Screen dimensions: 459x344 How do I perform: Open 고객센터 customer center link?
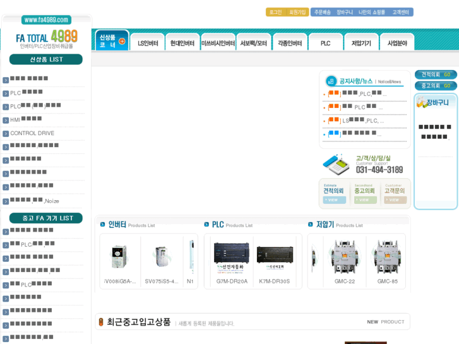click(x=400, y=12)
